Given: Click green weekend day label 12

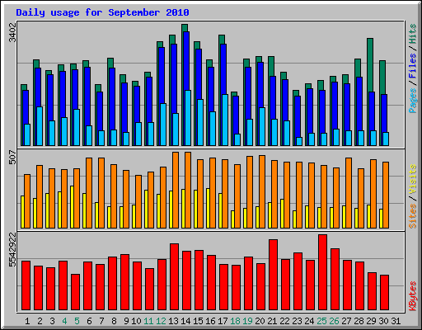Looking at the screenshot, I should tap(161, 321).
